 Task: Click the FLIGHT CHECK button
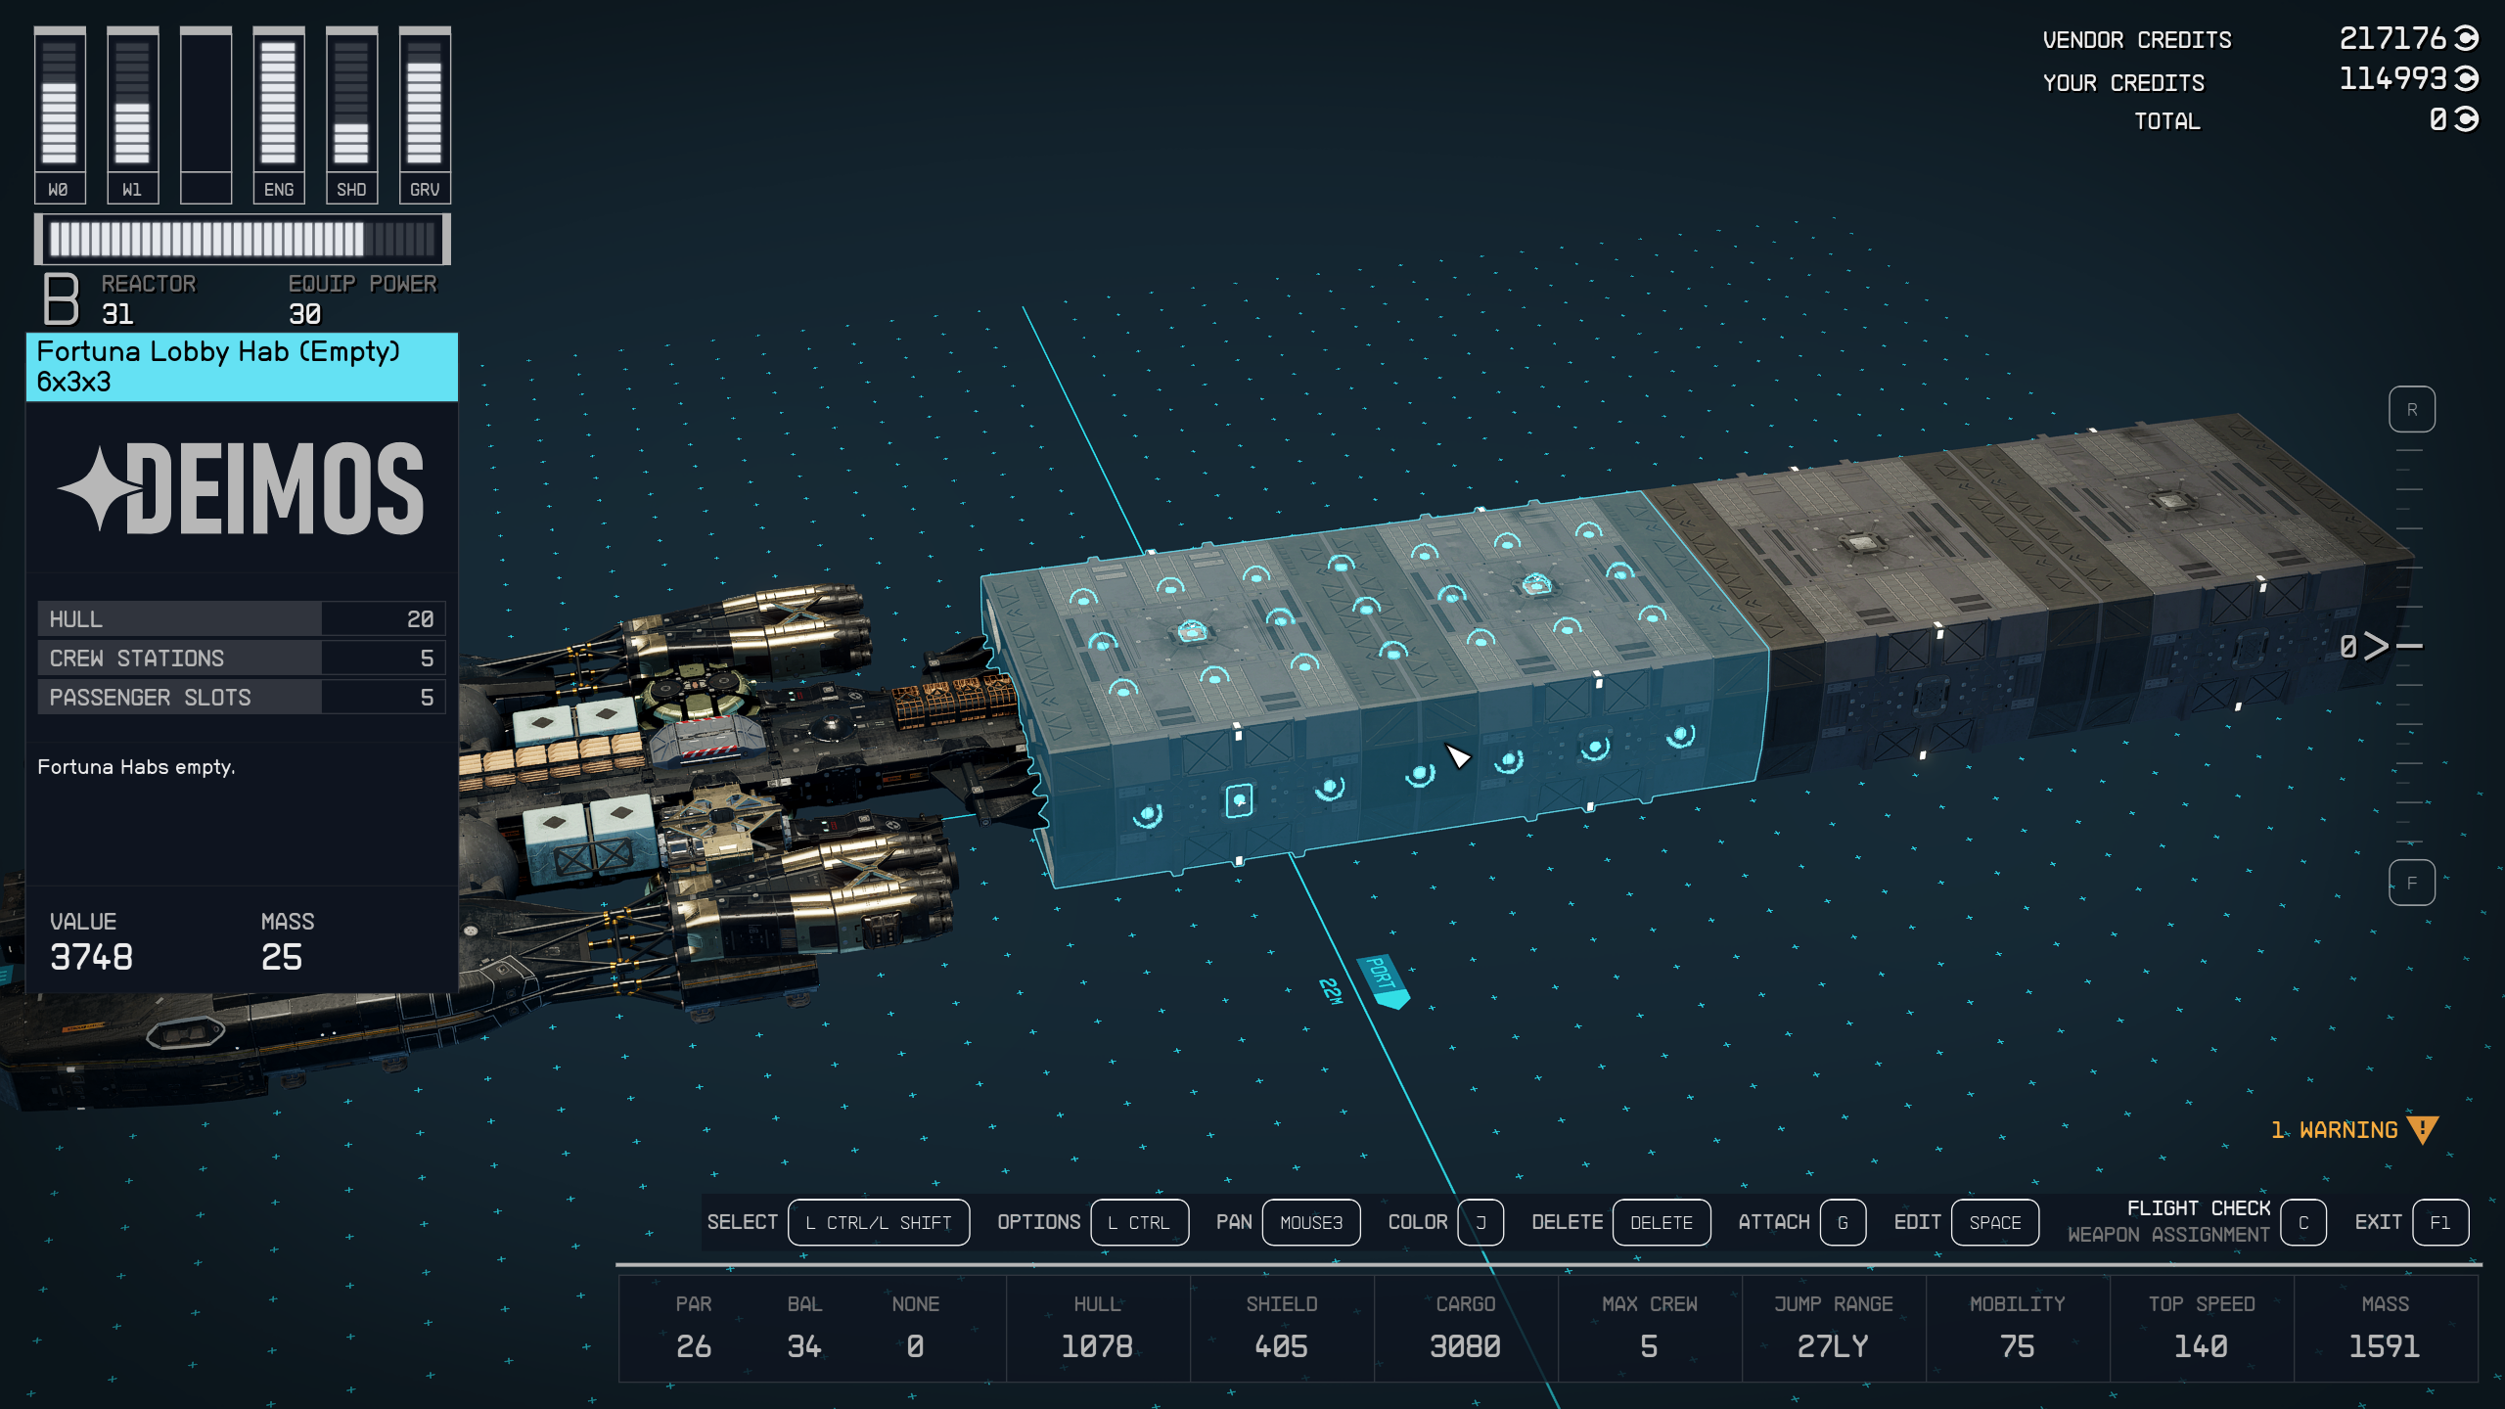2199,1207
